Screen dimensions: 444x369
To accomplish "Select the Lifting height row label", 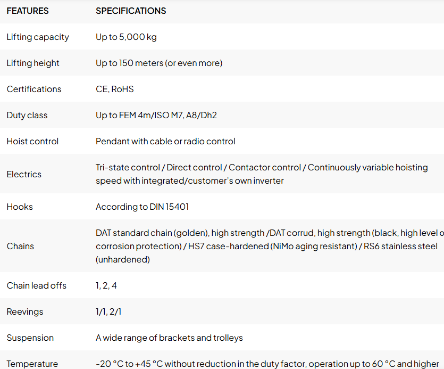I will click(x=33, y=63).
